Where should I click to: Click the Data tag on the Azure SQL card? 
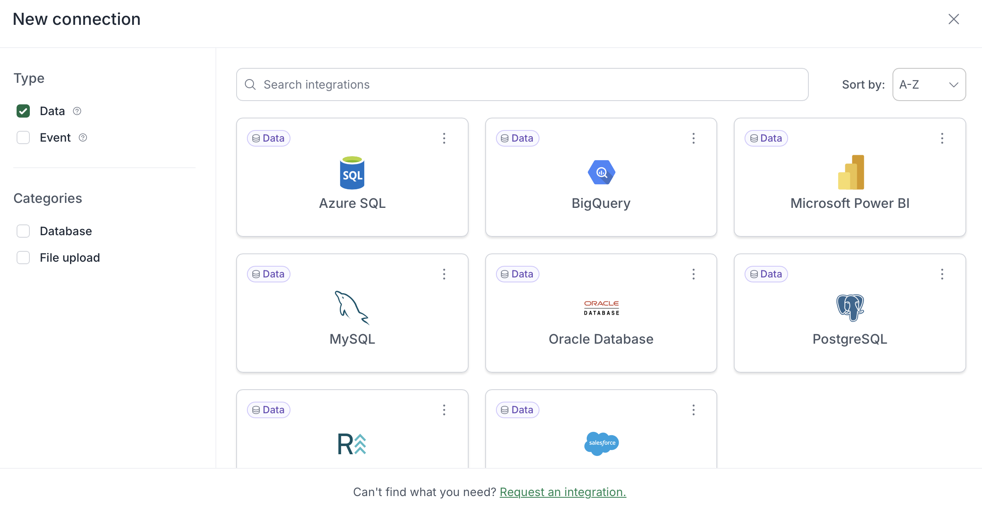268,138
